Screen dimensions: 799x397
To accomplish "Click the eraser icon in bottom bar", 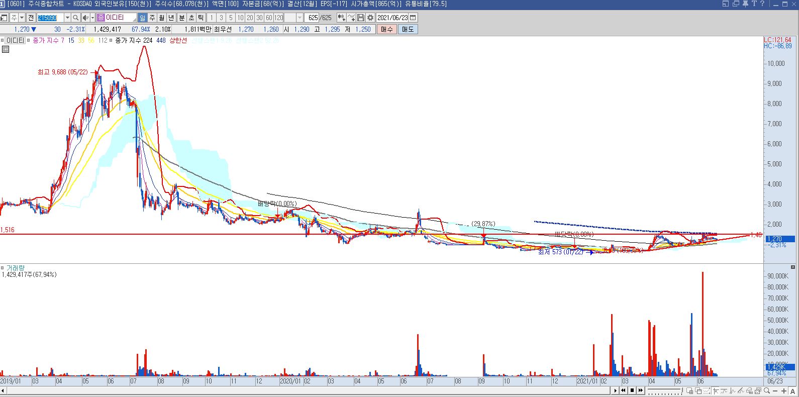I will pyautogui.click(x=749, y=390).
